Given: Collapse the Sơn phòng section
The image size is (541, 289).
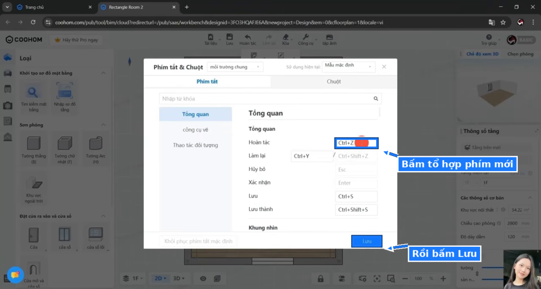Looking at the screenshot, I should coord(103,125).
